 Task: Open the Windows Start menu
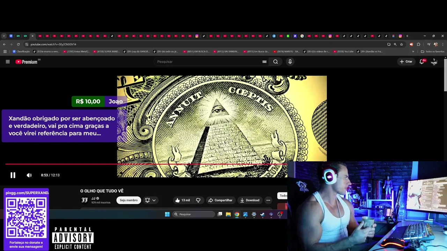coord(167,214)
